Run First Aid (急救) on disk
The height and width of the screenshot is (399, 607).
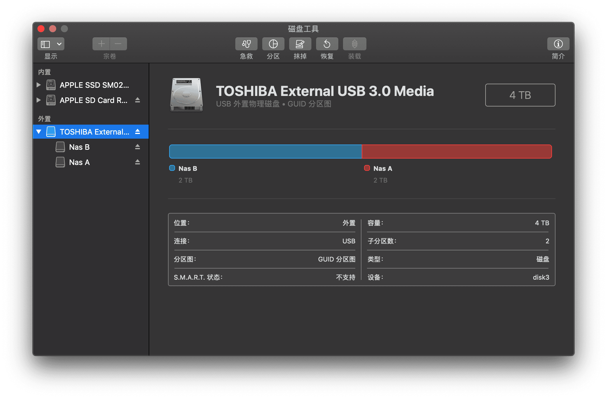point(246,44)
